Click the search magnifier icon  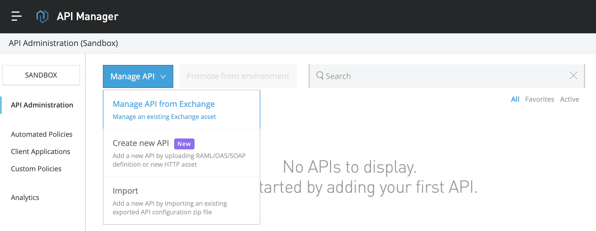[x=320, y=76]
